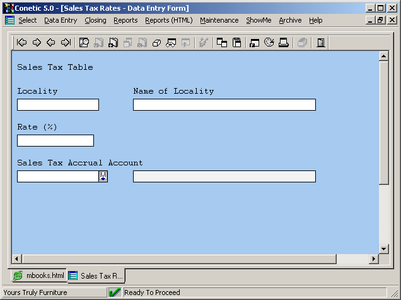Image resolution: width=401 pixels, height=300 pixels.
Task: Click the first record arrow icon
Action: (x=22, y=43)
